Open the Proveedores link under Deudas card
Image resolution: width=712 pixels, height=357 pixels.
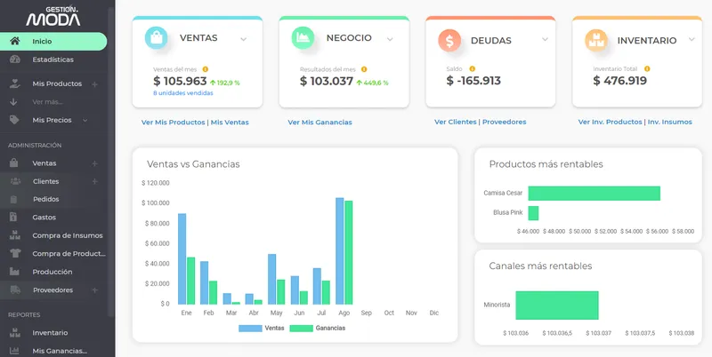coord(504,122)
